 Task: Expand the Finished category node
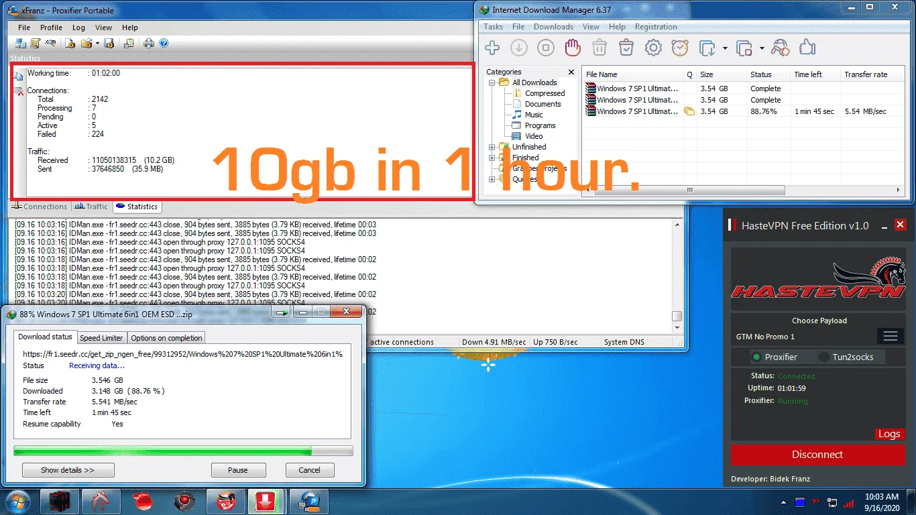(492, 158)
